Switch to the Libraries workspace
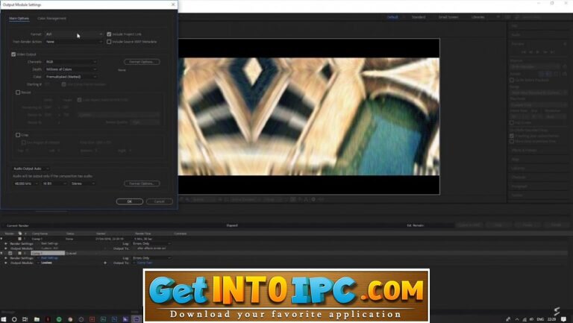Viewport: 573px width, 323px height. pyautogui.click(x=478, y=17)
